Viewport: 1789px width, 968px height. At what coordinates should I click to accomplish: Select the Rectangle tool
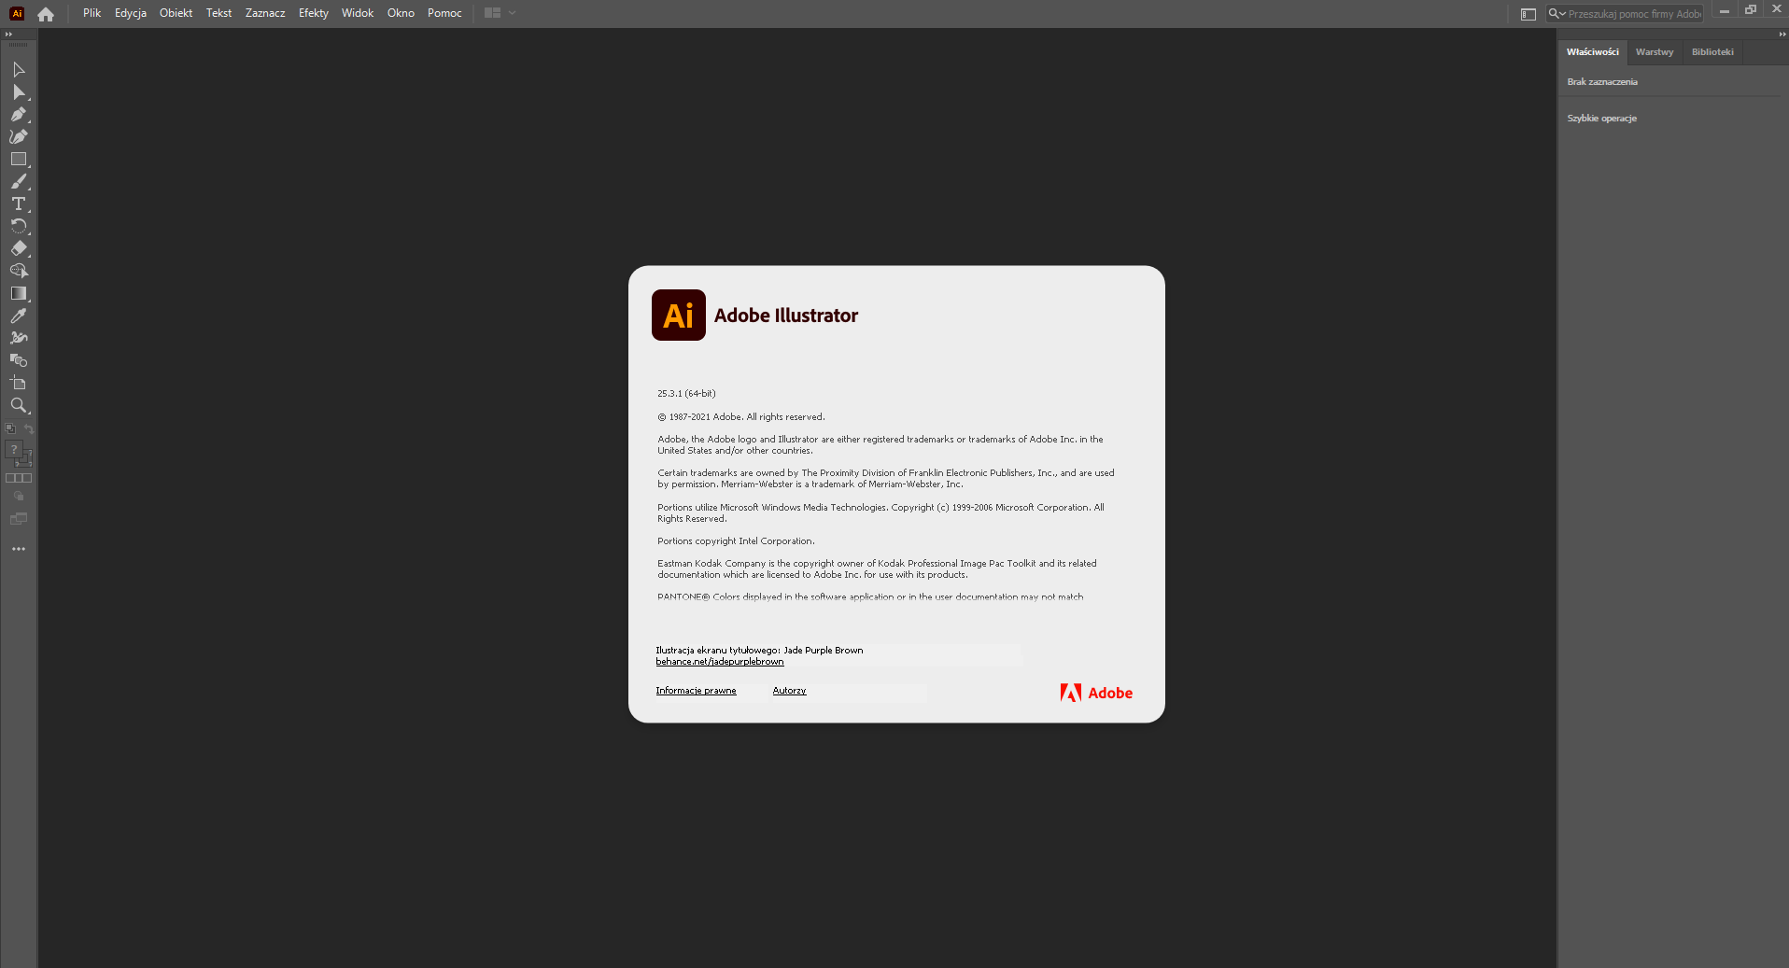point(19,160)
